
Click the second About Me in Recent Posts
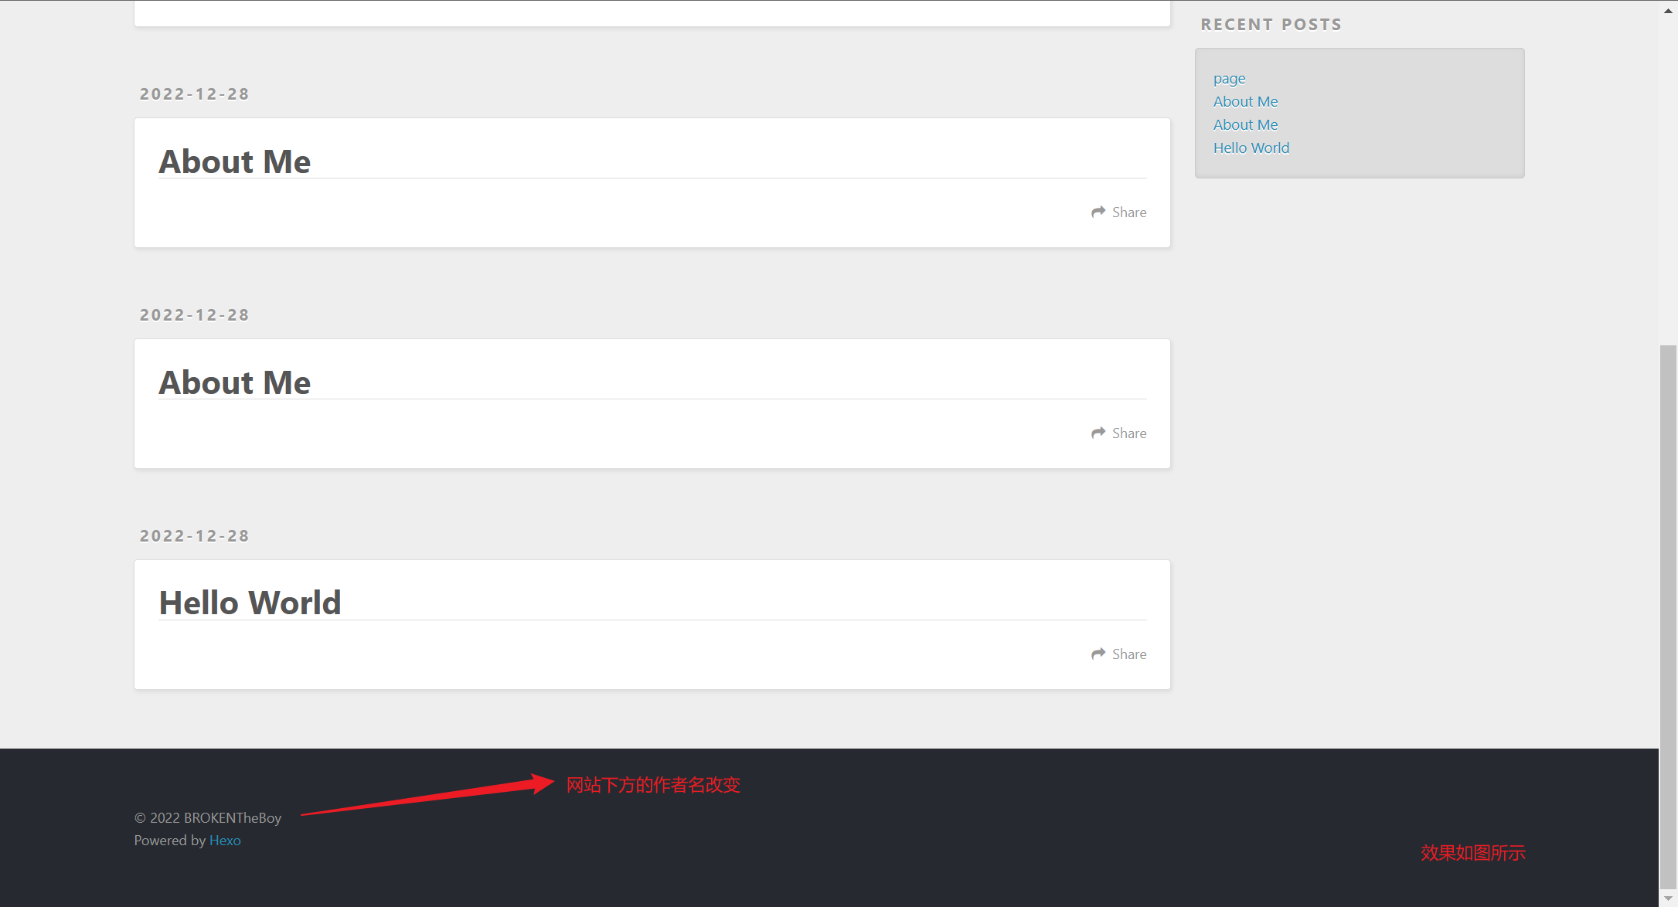pos(1246,124)
